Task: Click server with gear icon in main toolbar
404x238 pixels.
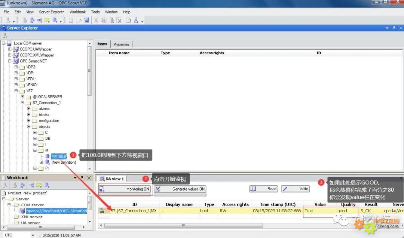Action: (x=32, y=20)
